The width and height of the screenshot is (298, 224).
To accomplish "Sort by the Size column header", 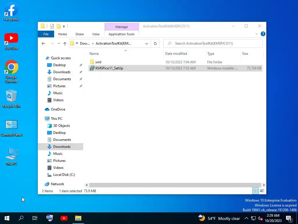I will point(252,54).
